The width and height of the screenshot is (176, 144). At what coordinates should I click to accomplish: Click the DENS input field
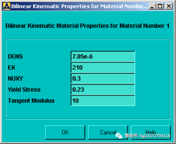[103, 56]
